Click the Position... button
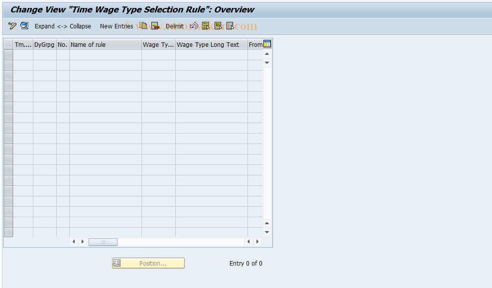 148,263
